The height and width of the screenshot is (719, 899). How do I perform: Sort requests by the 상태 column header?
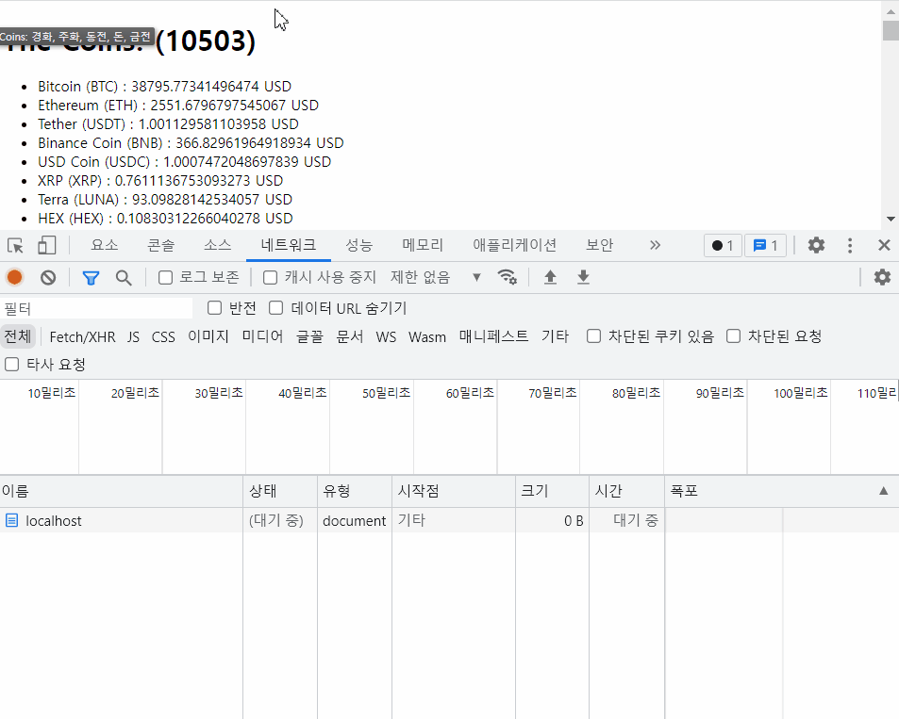point(280,491)
